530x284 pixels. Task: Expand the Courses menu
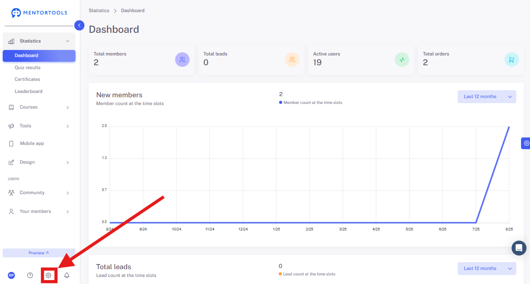point(39,107)
